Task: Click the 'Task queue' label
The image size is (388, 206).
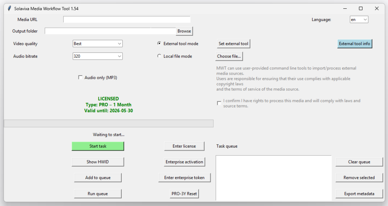Action: click(227, 146)
